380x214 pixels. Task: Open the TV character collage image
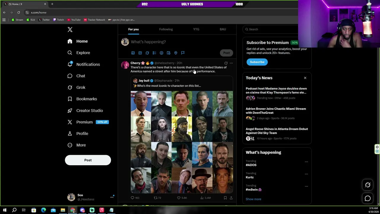tap(182, 142)
